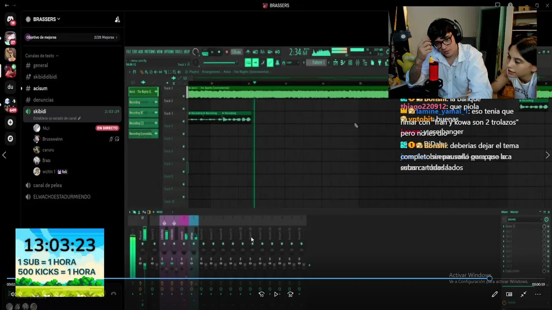552x310 pixels.
Task: Go to the next media item arrow
Action: (548, 155)
